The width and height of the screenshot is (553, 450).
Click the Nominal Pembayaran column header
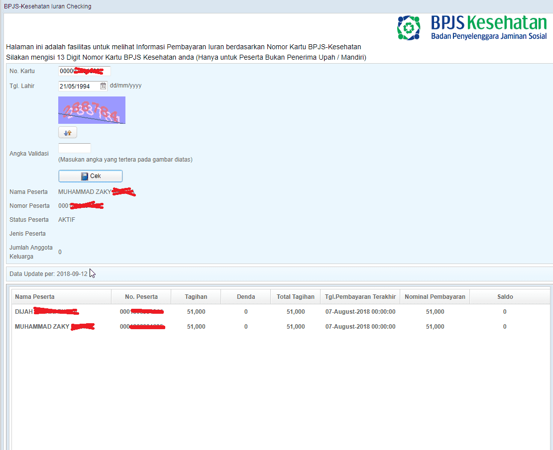point(435,297)
